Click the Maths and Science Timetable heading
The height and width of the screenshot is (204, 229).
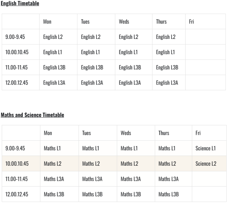point(32,115)
